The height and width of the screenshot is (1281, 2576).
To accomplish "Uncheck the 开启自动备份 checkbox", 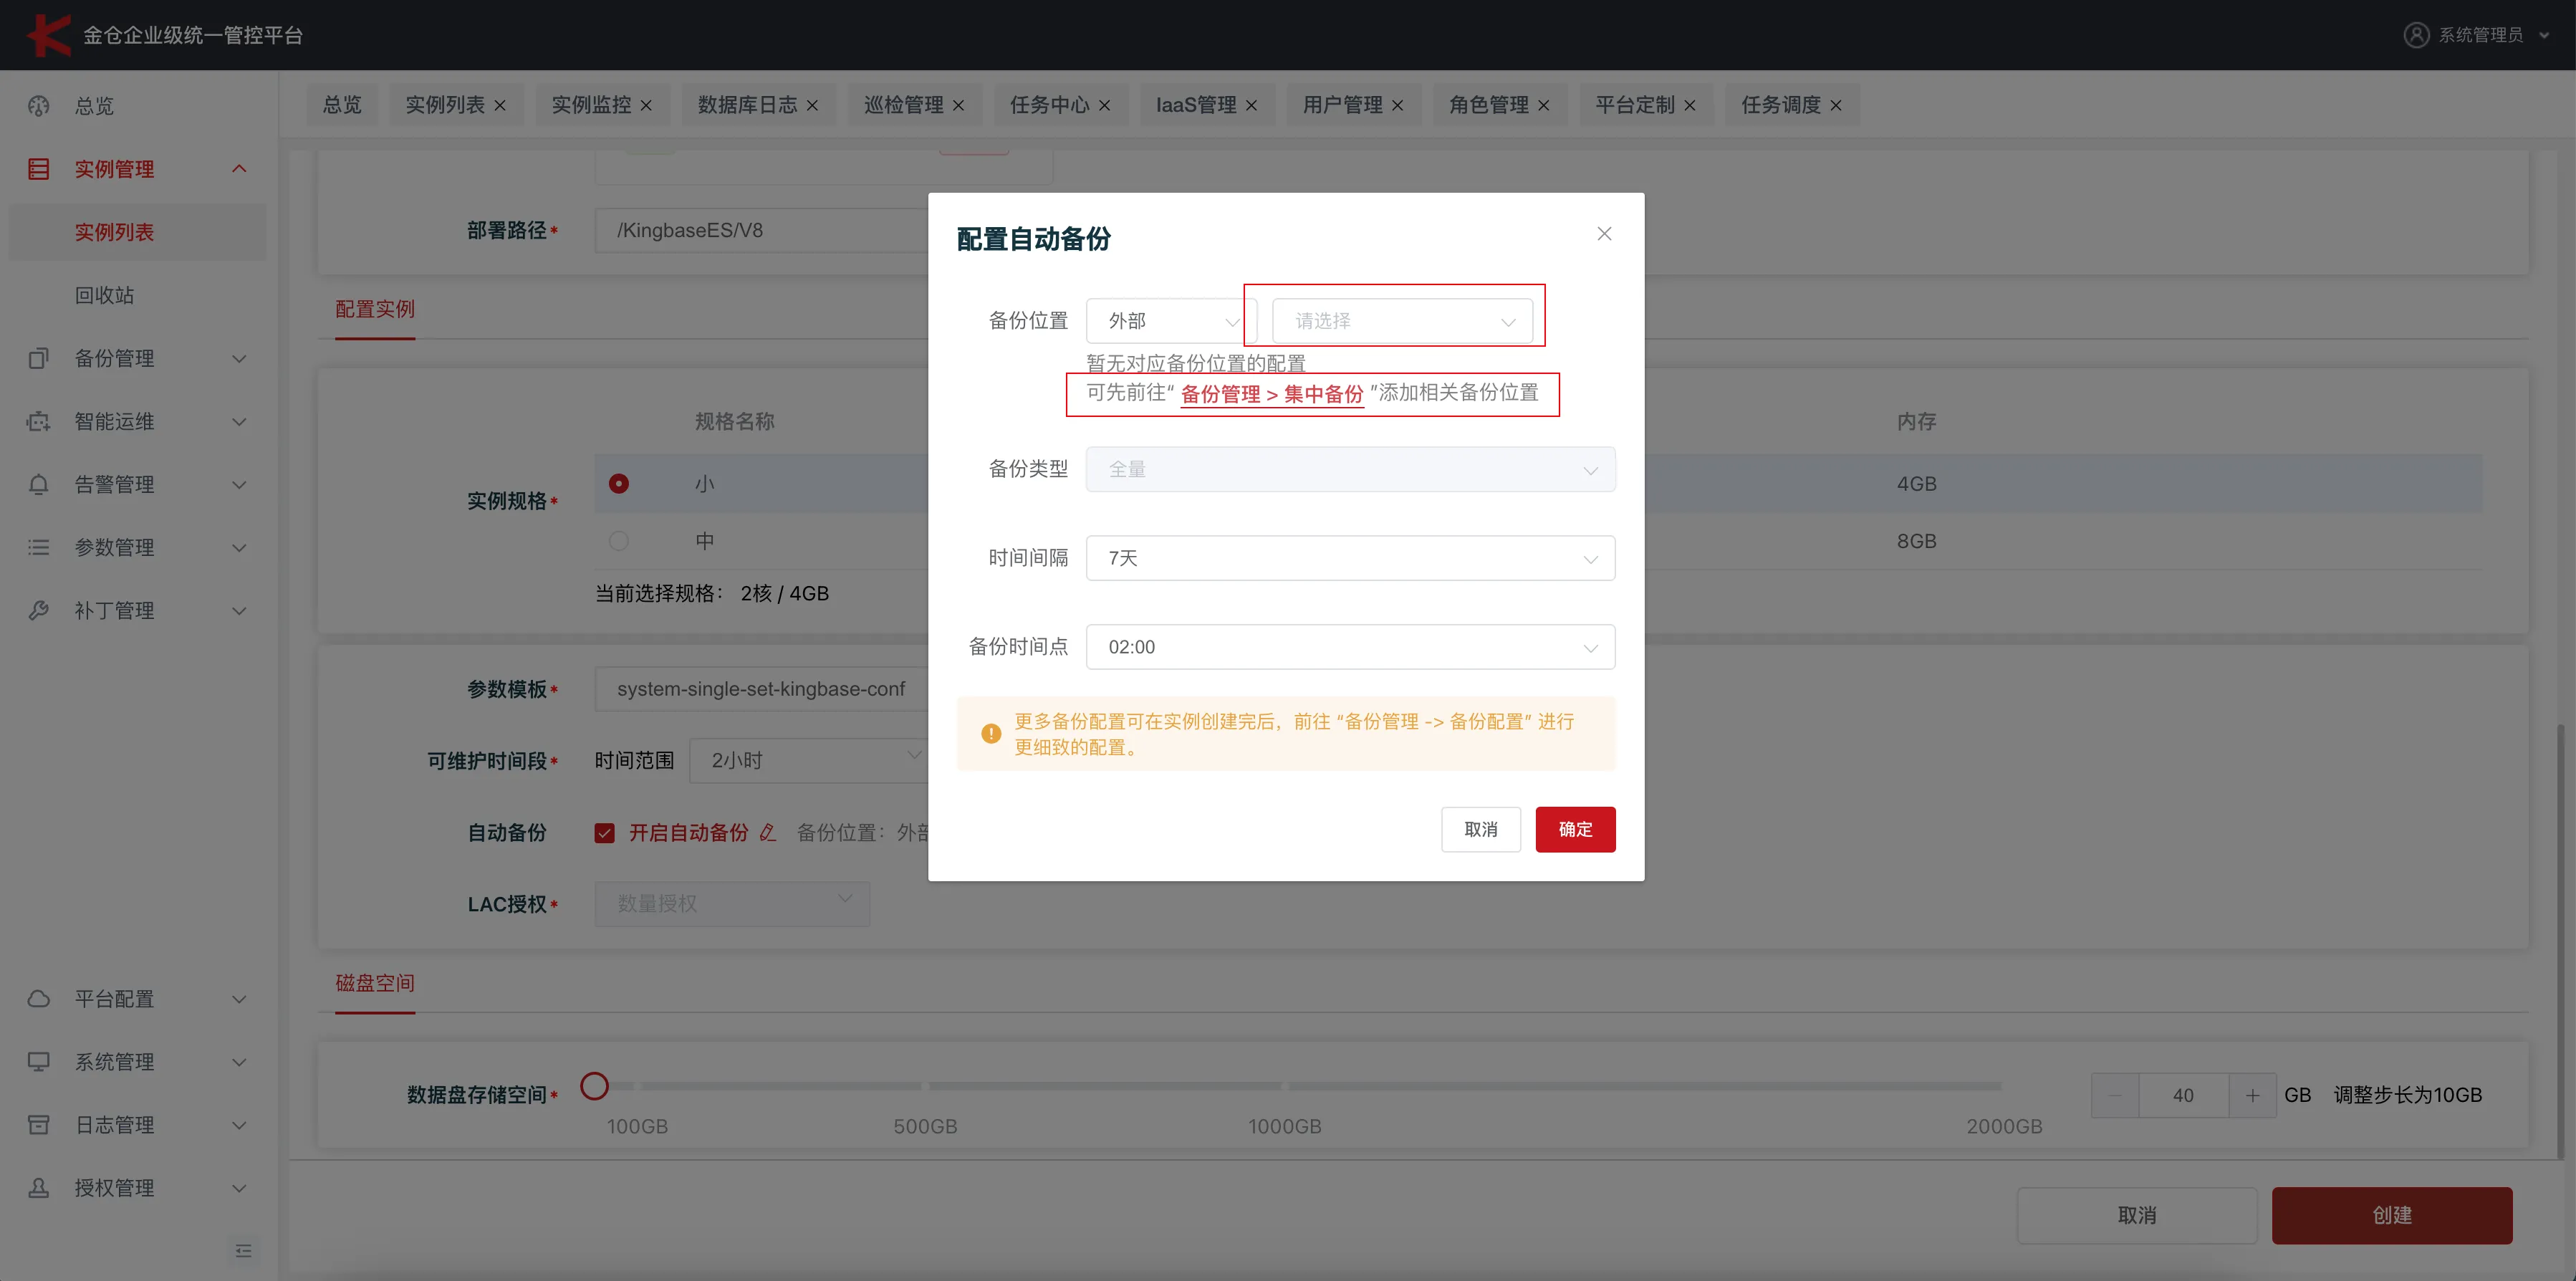I will [x=605, y=832].
